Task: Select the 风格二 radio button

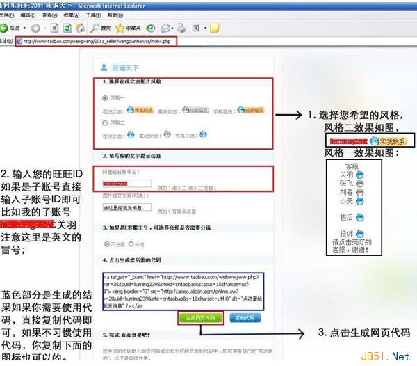Action: pyautogui.click(x=105, y=122)
